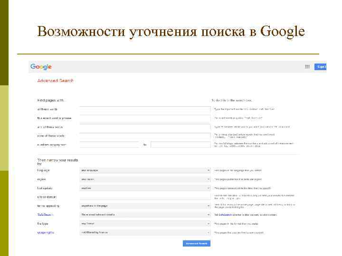Image resolution: width=342 pixels, height=256 pixels.
Task: Open the Google apps grid icon
Action: click(x=307, y=67)
